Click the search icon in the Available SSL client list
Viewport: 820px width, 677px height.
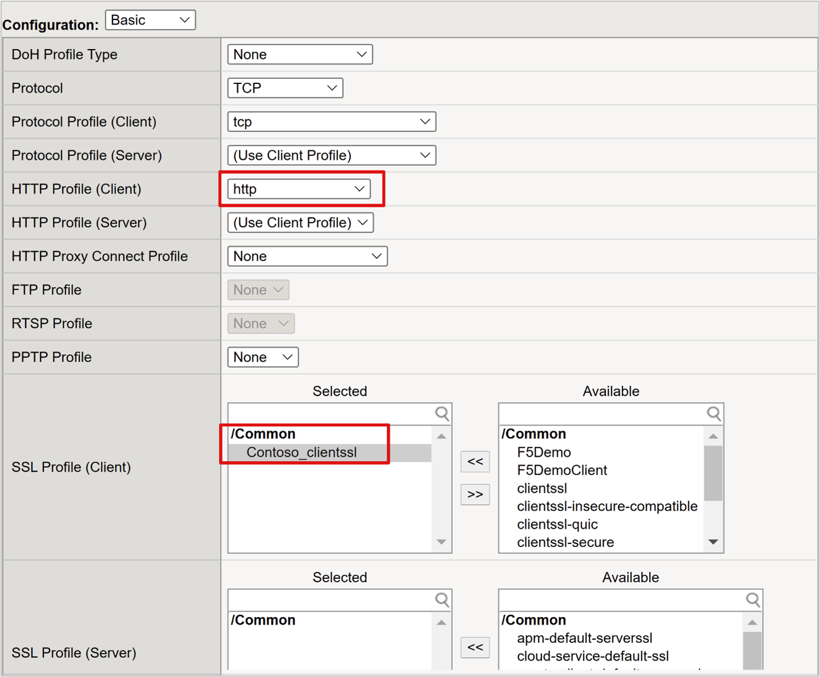(x=714, y=413)
